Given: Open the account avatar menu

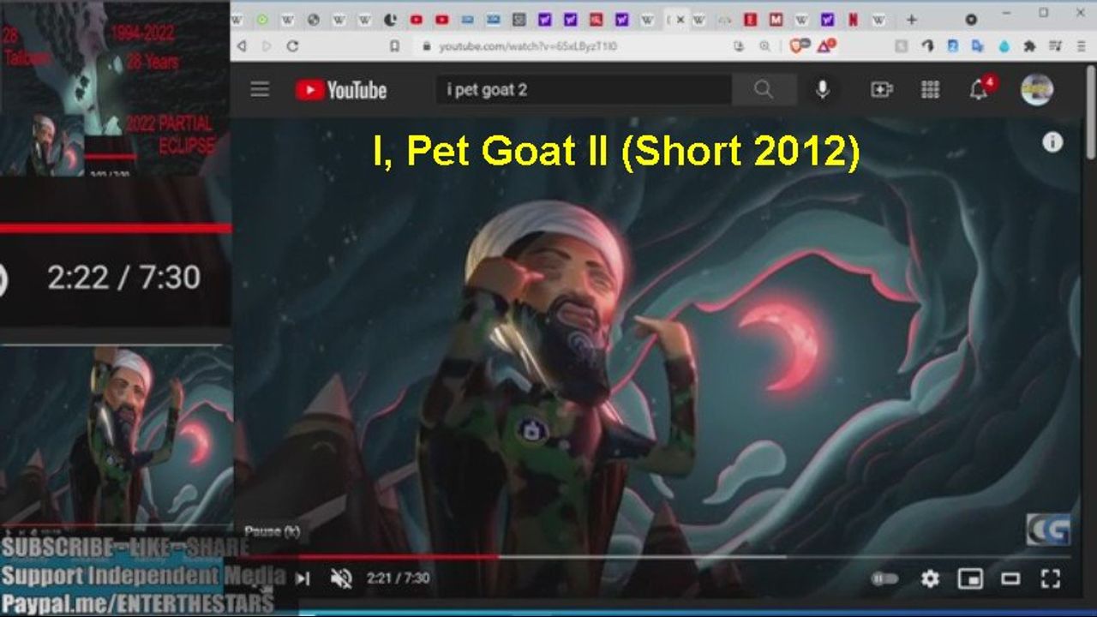Looking at the screenshot, I should point(1036,90).
